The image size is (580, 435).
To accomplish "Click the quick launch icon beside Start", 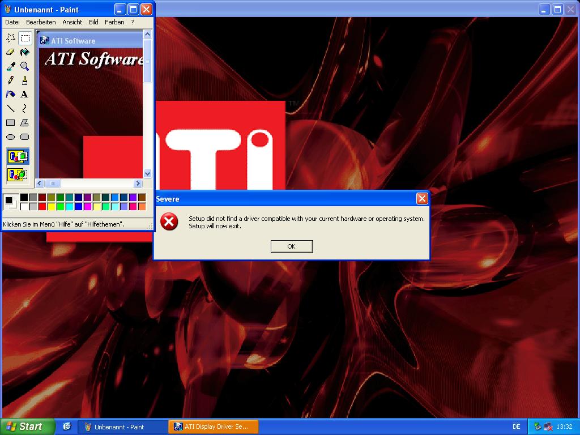I will point(67,427).
